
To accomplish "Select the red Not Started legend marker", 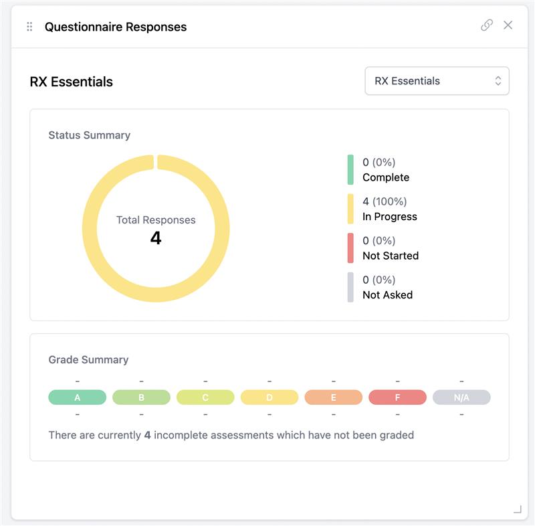I will pos(350,248).
